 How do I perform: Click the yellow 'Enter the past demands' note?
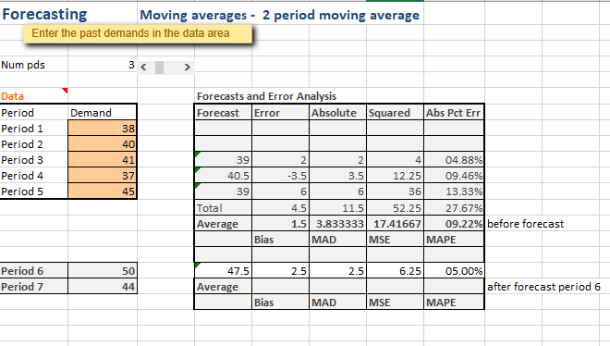[138, 34]
